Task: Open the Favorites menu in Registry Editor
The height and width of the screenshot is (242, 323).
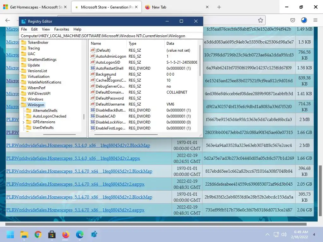Action: (x=62, y=29)
